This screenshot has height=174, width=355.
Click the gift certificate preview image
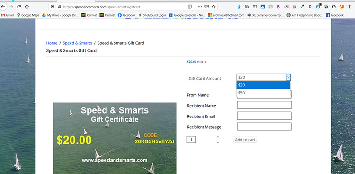(115, 138)
